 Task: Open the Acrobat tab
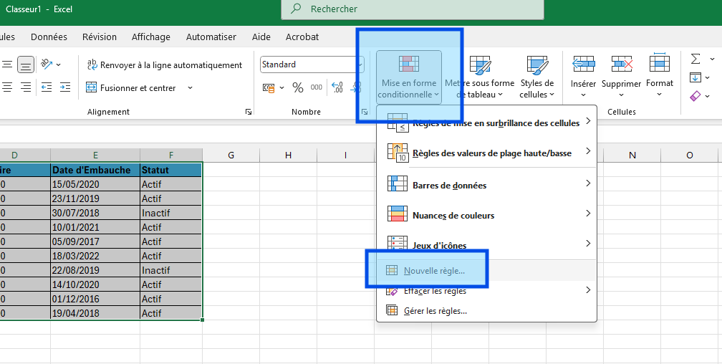[x=302, y=37]
